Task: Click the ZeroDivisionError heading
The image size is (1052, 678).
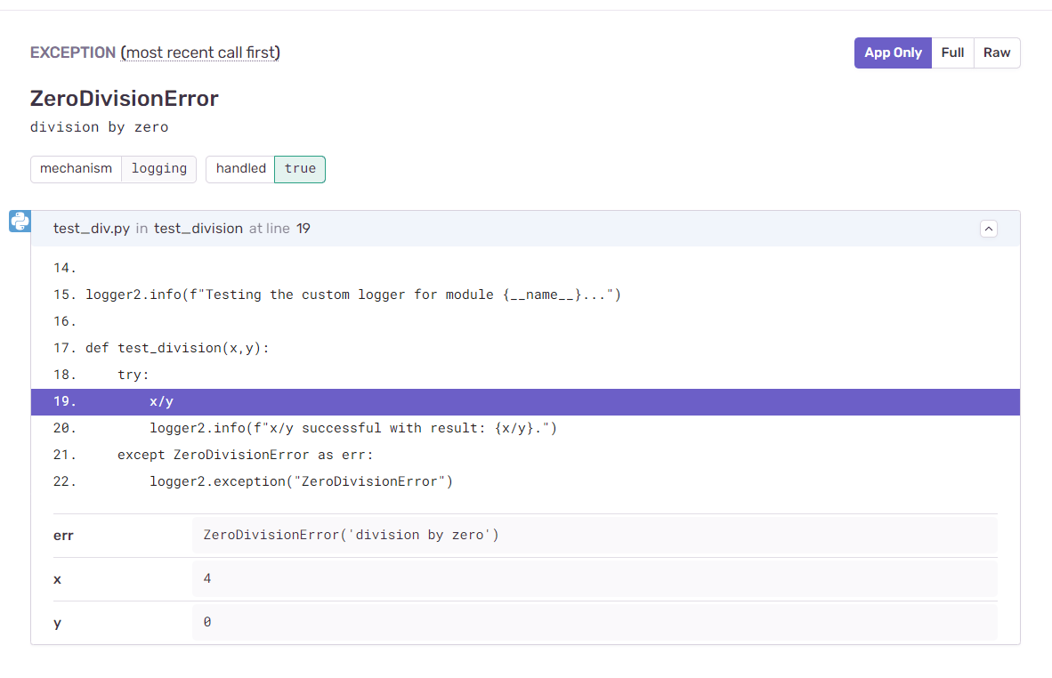Action: 124,98
